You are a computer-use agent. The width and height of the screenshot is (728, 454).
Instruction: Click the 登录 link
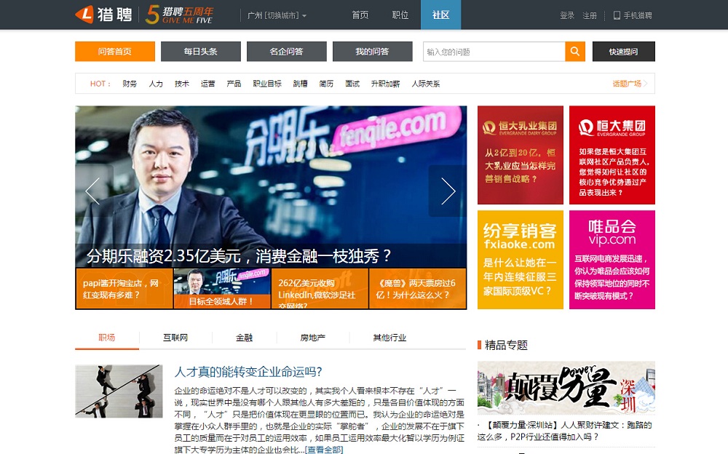coord(567,15)
